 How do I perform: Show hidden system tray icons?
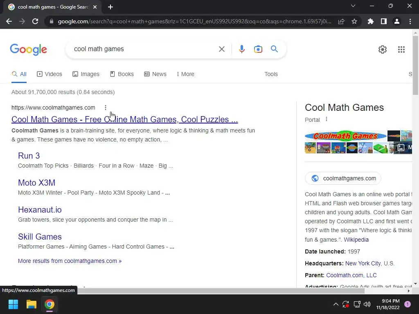pos(336,304)
